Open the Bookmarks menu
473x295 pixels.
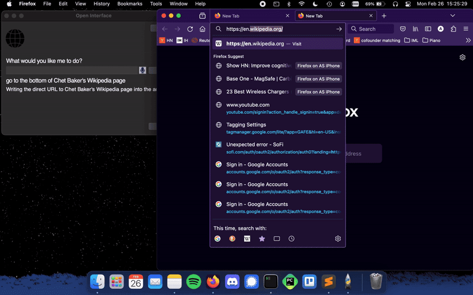(x=130, y=4)
